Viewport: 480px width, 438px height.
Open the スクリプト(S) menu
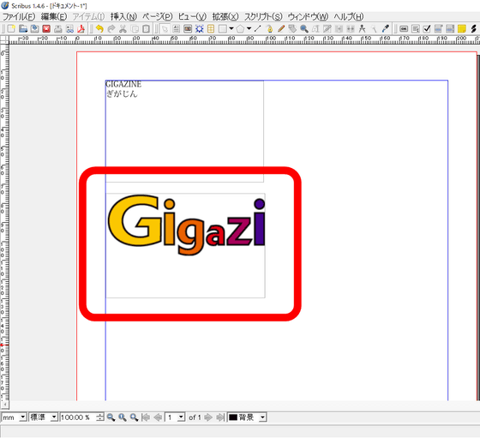[263, 16]
